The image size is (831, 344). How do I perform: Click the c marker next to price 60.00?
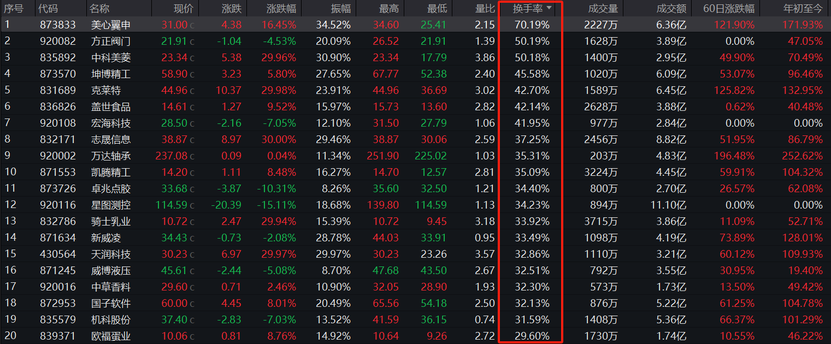pyautogui.click(x=192, y=304)
